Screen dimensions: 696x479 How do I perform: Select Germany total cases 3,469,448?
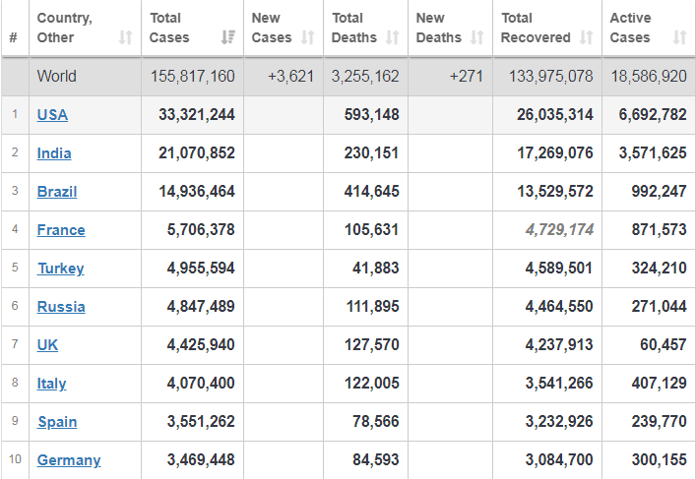pos(201,460)
